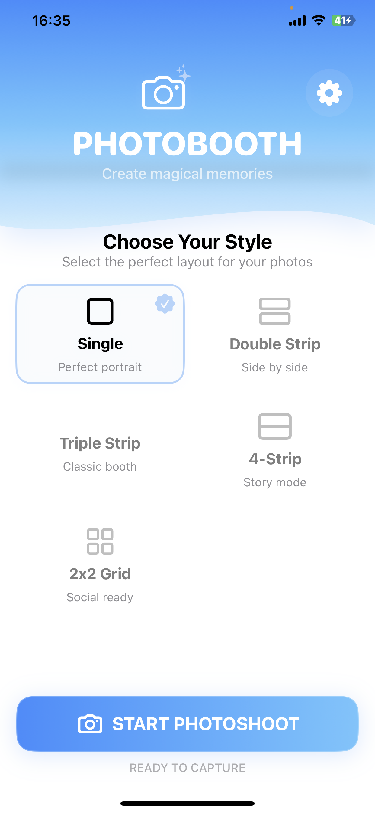Tap the Wi-Fi status icon

coord(318,21)
